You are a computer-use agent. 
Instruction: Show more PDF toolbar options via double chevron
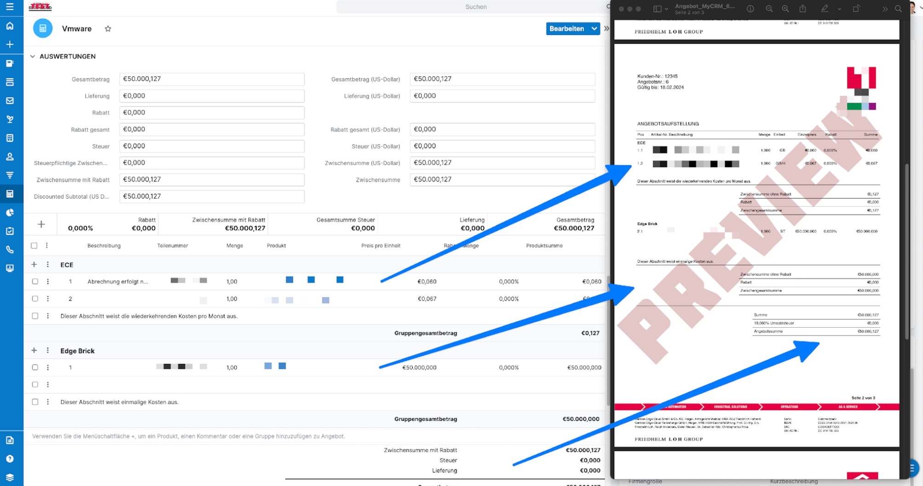tap(884, 8)
